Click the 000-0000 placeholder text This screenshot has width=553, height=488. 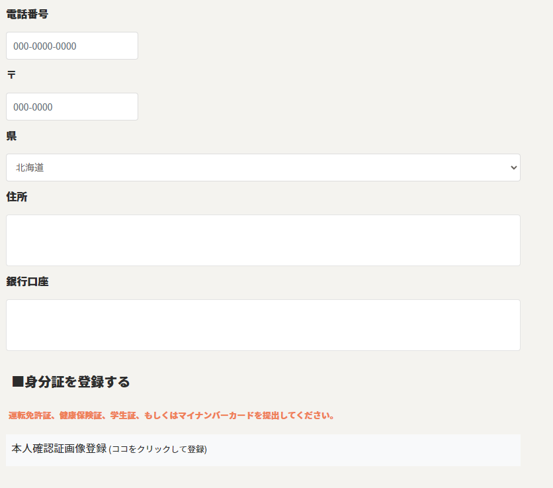33,107
